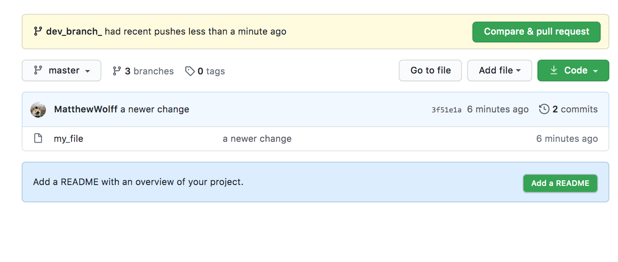The image size is (618, 262).
Task: Open the commit message in the my_file row
Action: coord(257,139)
